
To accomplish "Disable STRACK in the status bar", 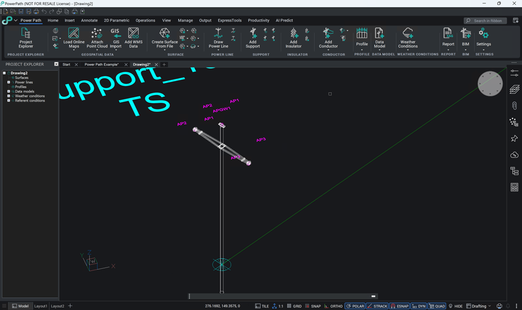I will point(377,306).
